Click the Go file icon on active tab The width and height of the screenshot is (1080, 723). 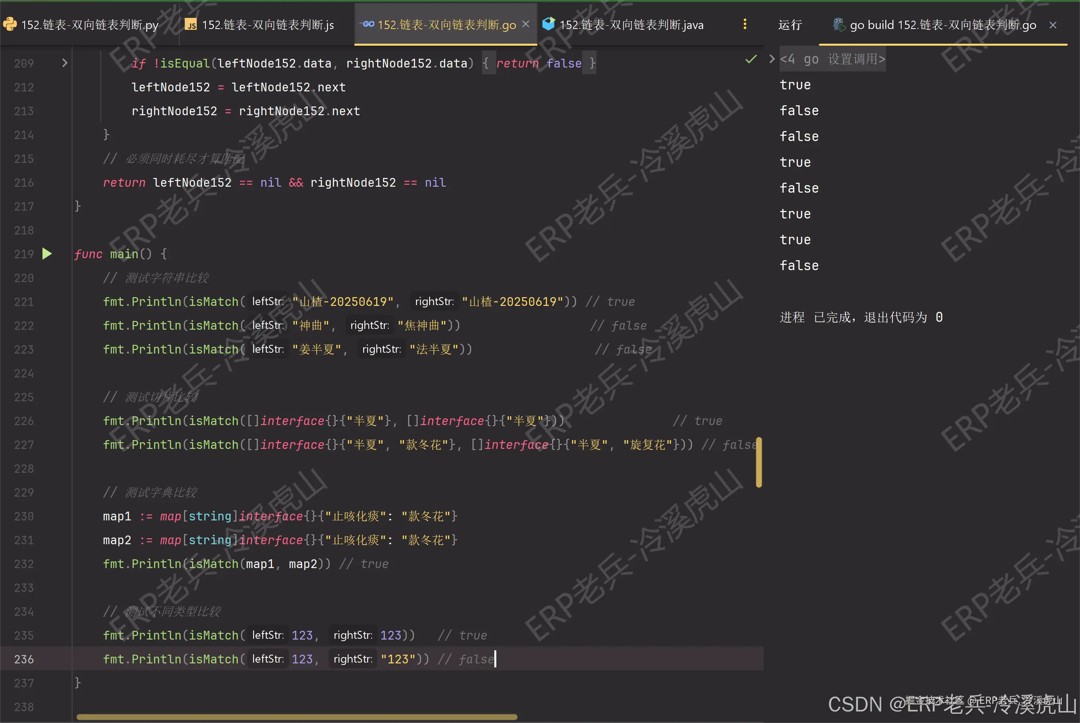(x=368, y=25)
